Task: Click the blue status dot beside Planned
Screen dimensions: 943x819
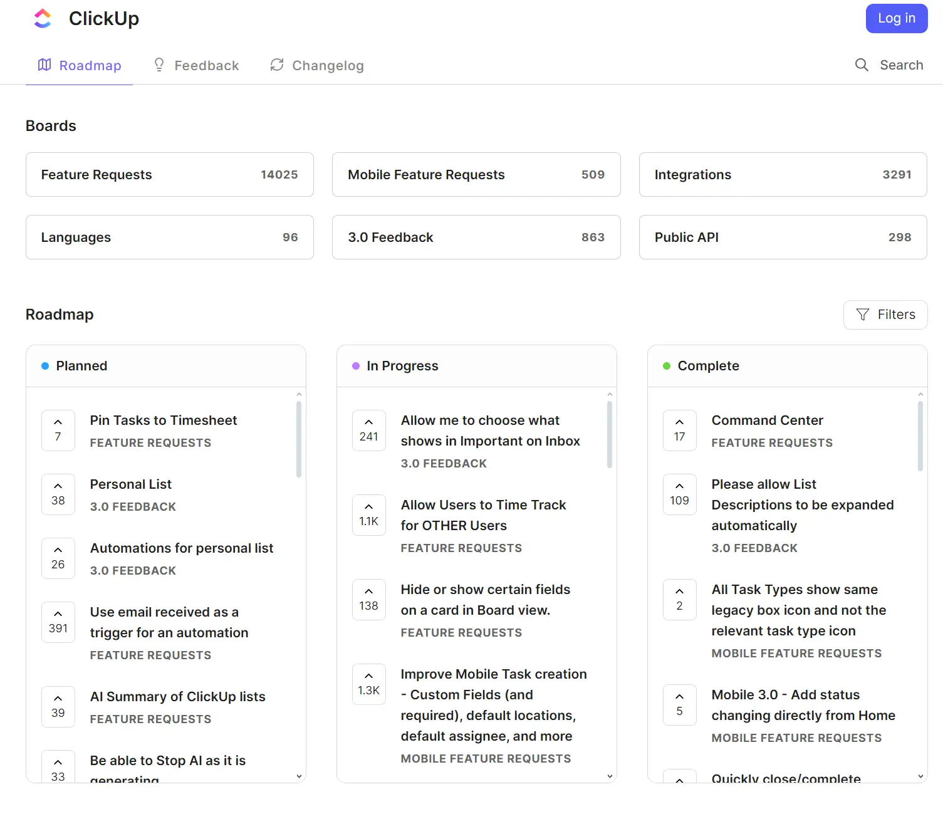Action: coord(44,365)
